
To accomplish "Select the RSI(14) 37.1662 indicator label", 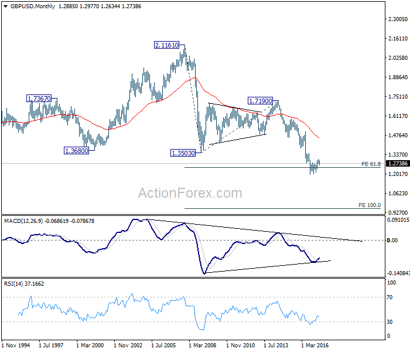I will [x=24, y=283].
